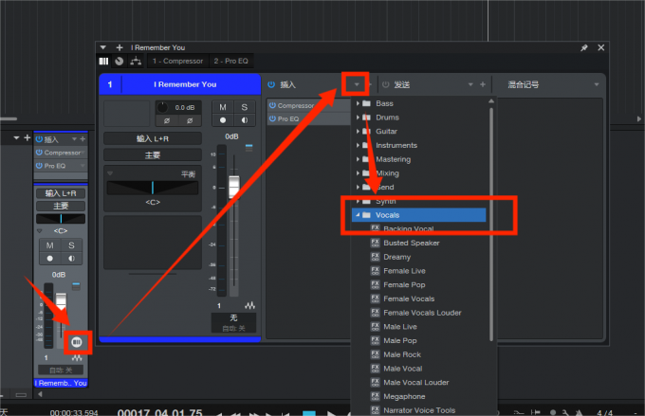Screen dimensions: 645x416
Task: Open the 发送 sends dropdown arrow
Action: click(470, 84)
